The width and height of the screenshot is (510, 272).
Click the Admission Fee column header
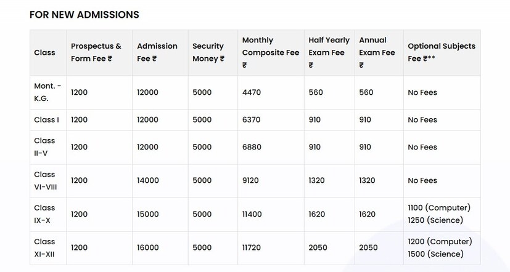(157, 52)
